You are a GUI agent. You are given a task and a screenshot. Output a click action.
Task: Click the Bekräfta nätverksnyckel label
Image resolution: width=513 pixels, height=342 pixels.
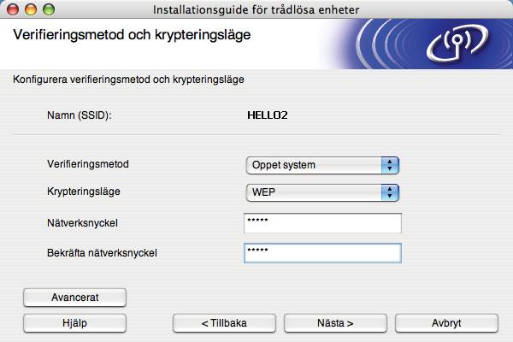102,253
